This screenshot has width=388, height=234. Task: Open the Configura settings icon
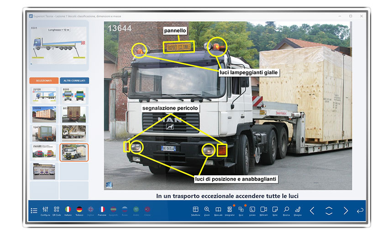click(45, 210)
